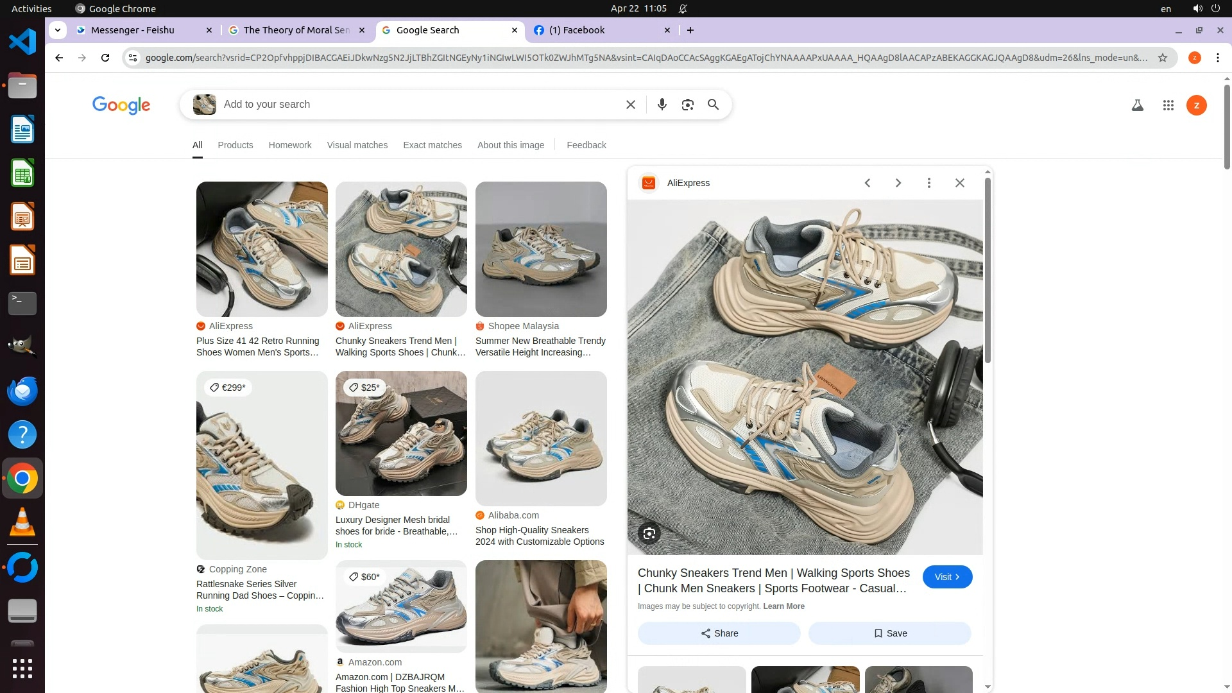Viewport: 1232px width, 693px height.
Task: Bookmark this page with star icon
Action: click(1162, 58)
